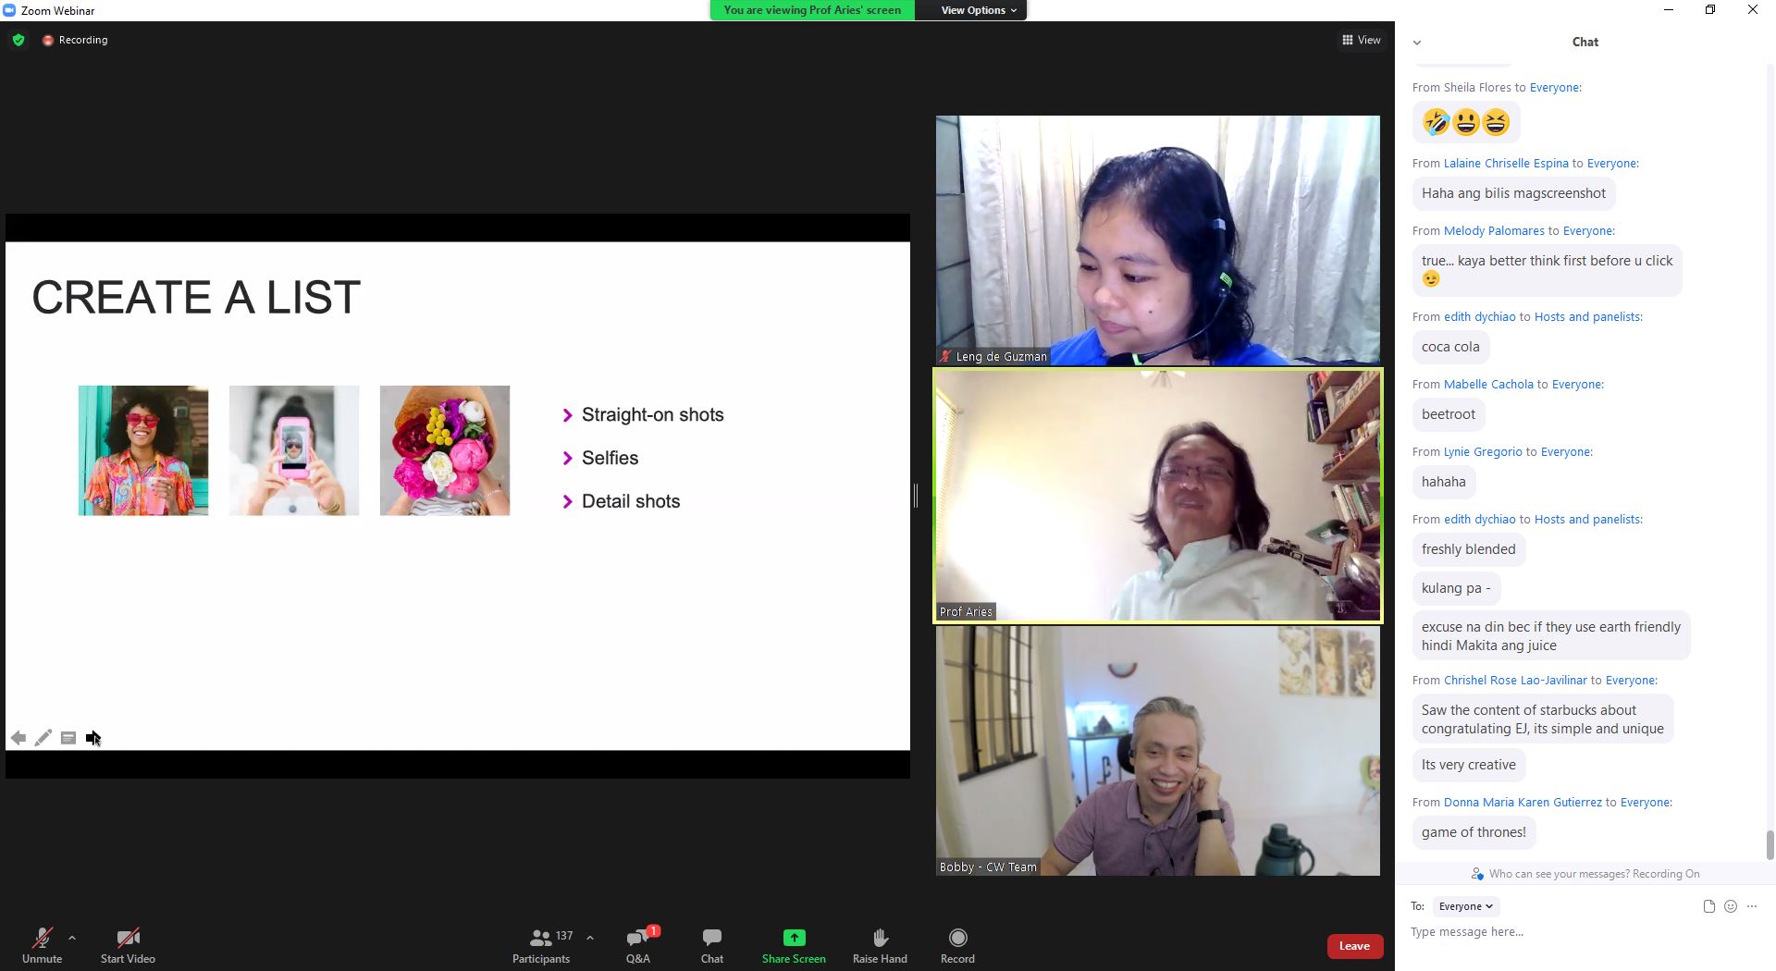
Task: Expand audio options caret next to Unmute
Action: [x=72, y=938]
